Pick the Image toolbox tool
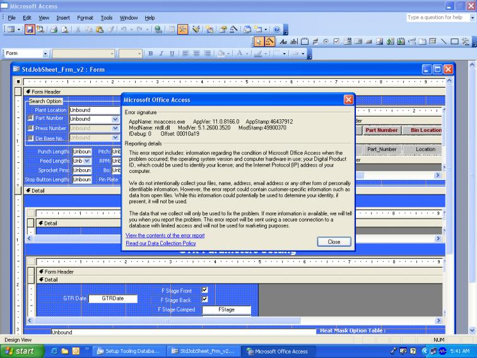The image size is (477, 358). pyautogui.click(x=379, y=42)
